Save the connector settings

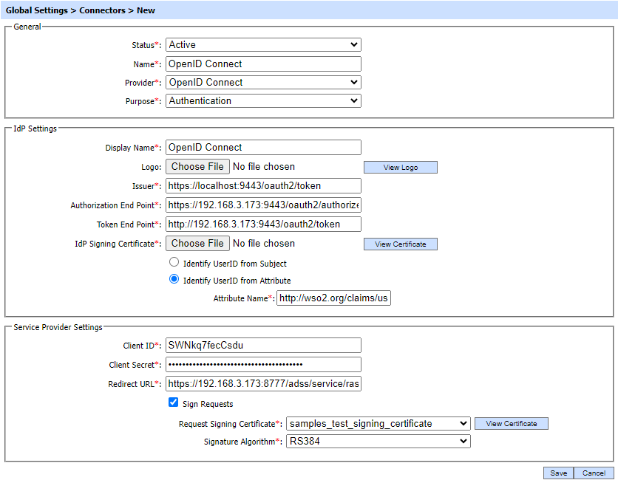pos(559,473)
